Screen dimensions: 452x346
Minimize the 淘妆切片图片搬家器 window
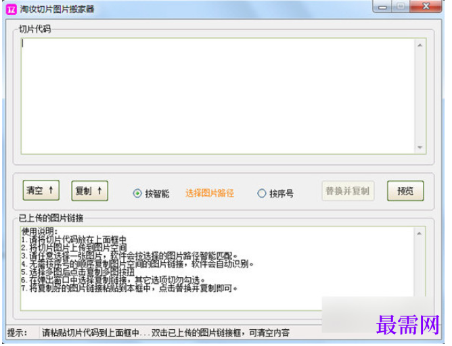pyautogui.click(x=382, y=6)
